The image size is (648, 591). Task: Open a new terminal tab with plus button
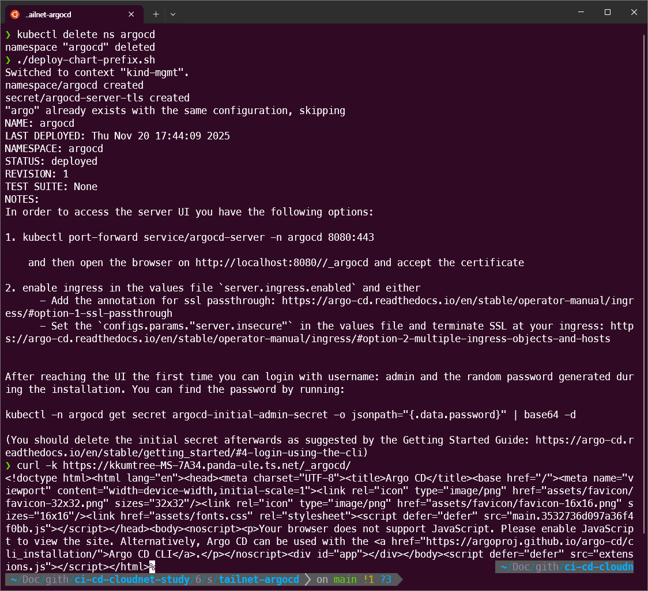[156, 14]
